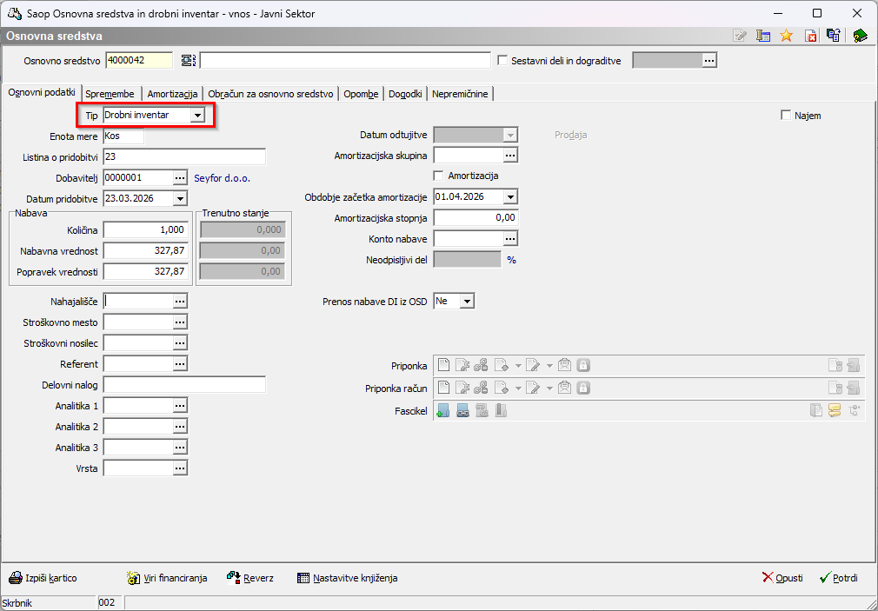Viewport: 878px width, 611px height.
Task: Click the Količina field with 1,000
Action: (145, 229)
